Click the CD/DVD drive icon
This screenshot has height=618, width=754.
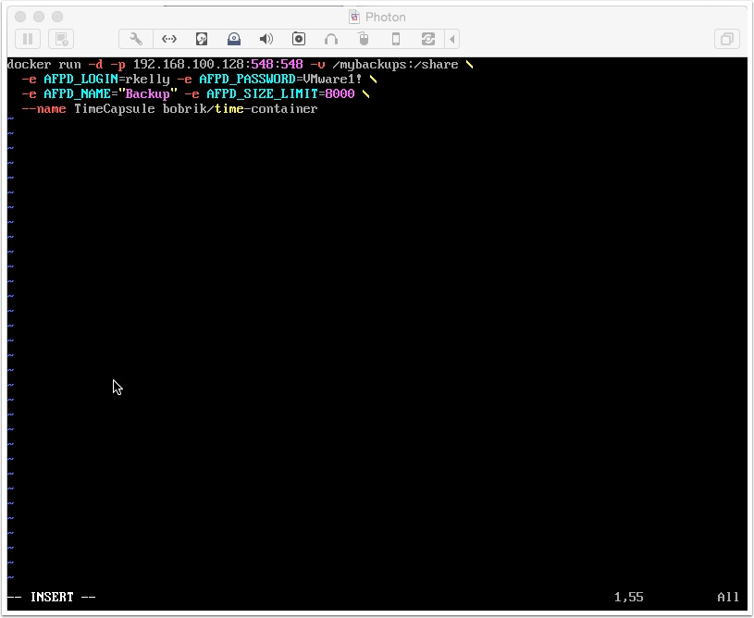click(x=234, y=39)
